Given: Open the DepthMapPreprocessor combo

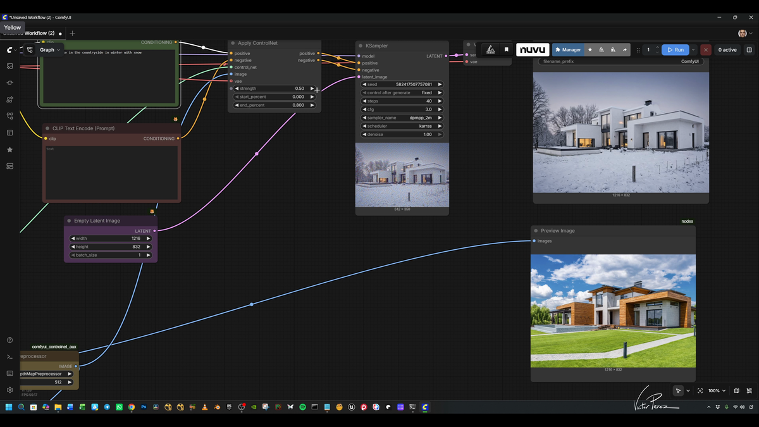Looking at the screenshot, I should (x=46, y=374).
